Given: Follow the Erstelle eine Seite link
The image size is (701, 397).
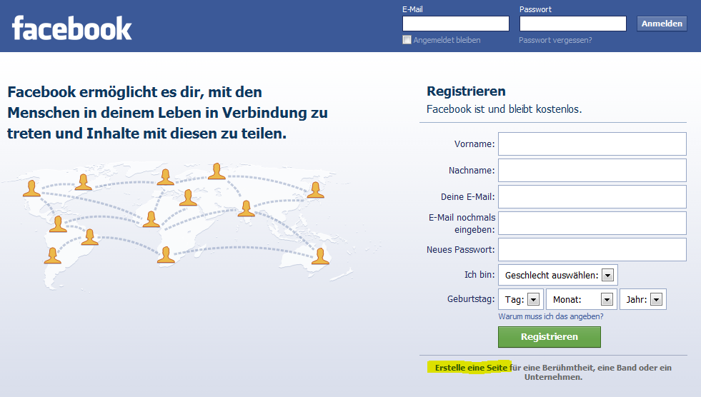Looking at the screenshot, I should [471, 368].
